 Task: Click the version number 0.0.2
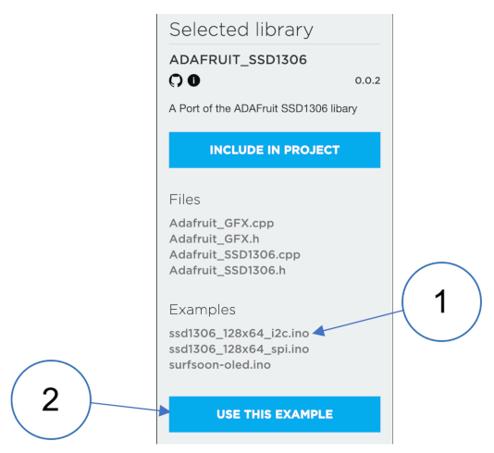coord(367,80)
